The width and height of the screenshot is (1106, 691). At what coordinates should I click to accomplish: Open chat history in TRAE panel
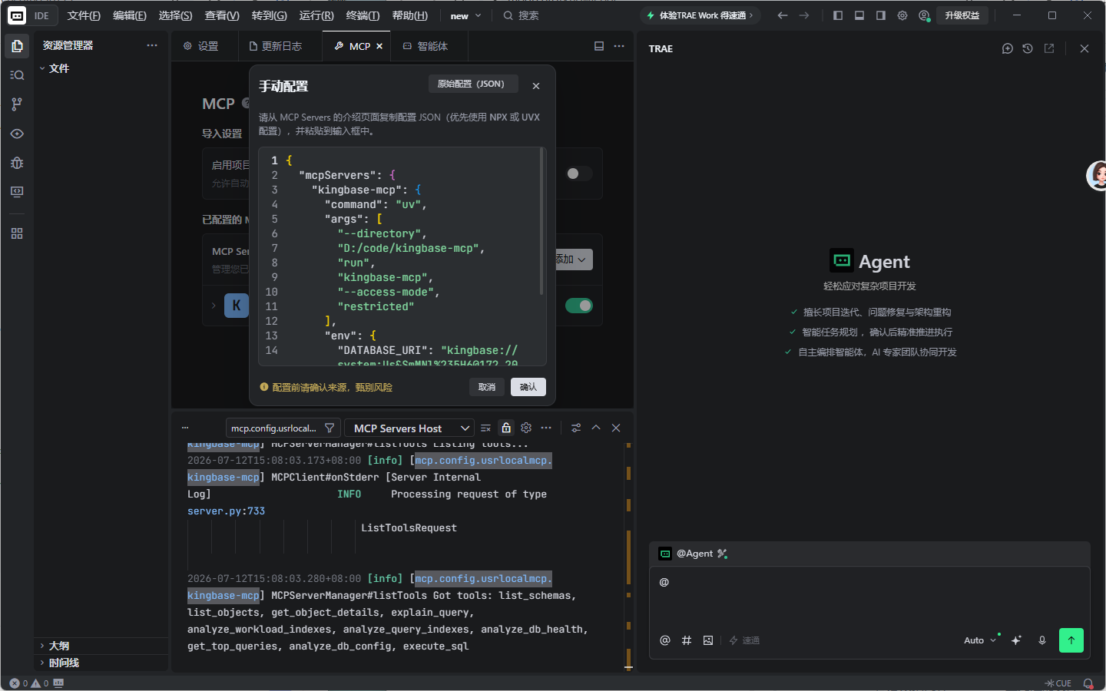1028,48
